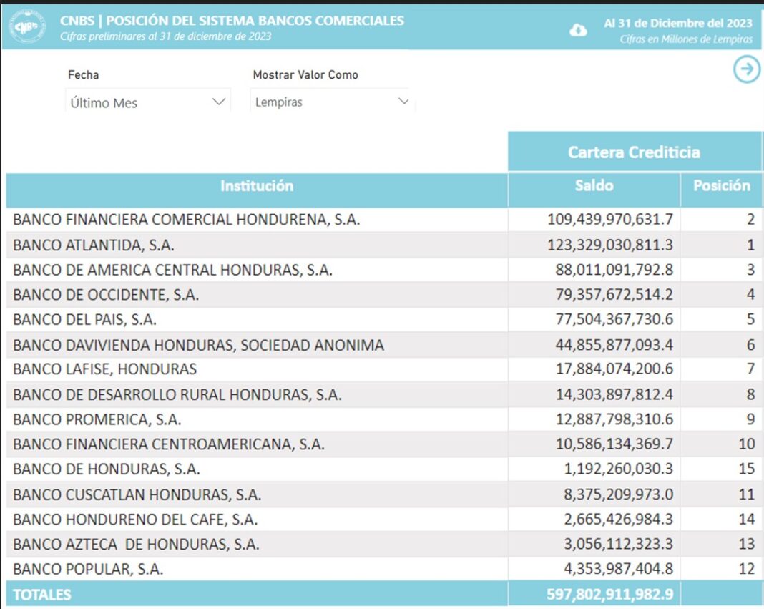Sort by Institución column header

pyautogui.click(x=257, y=186)
